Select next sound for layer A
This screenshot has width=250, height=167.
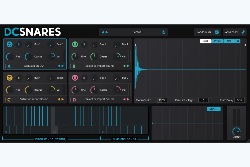tap(63, 66)
